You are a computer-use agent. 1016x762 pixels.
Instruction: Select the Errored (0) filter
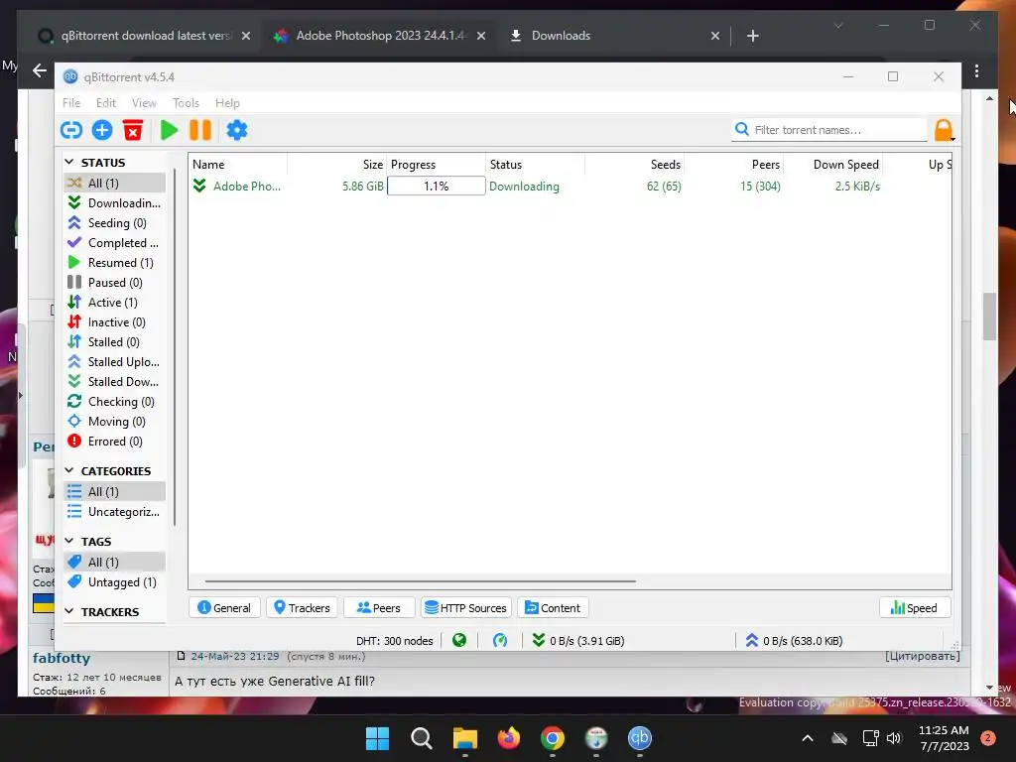(x=115, y=442)
